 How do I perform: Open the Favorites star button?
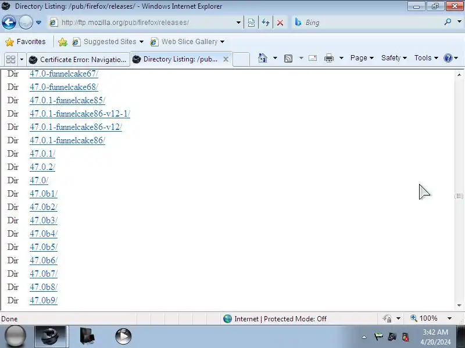26,42
